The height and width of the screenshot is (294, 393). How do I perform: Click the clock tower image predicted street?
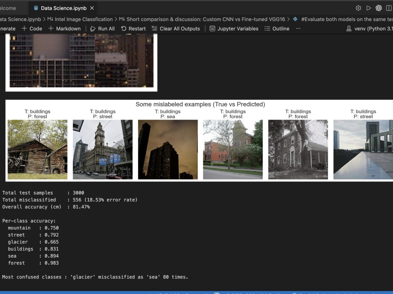click(x=103, y=149)
